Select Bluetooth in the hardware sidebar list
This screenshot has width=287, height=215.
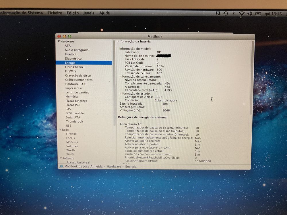point(71,54)
